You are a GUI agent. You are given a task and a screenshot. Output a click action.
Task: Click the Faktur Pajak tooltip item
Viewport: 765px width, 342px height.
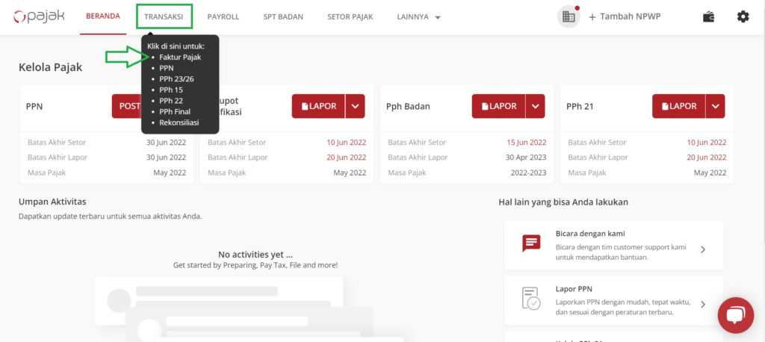pyautogui.click(x=180, y=57)
